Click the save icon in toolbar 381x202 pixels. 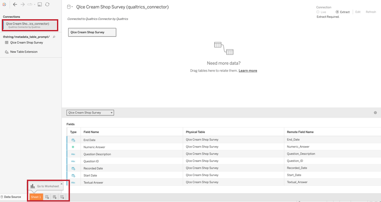(40, 4)
